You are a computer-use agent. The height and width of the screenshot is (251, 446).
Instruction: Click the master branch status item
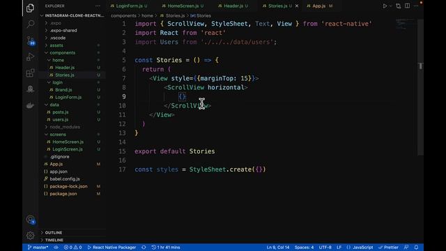pyautogui.click(x=38, y=248)
